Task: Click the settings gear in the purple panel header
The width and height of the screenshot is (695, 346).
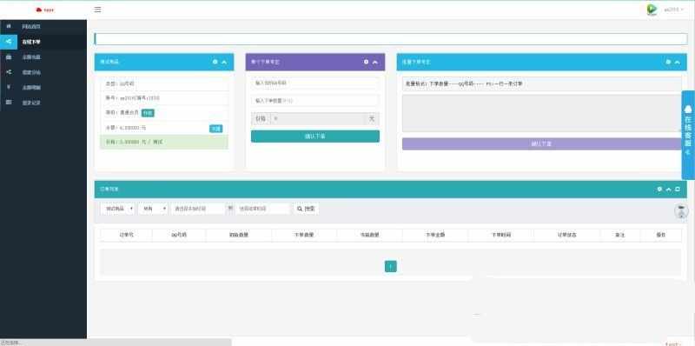Action: pyautogui.click(x=366, y=62)
